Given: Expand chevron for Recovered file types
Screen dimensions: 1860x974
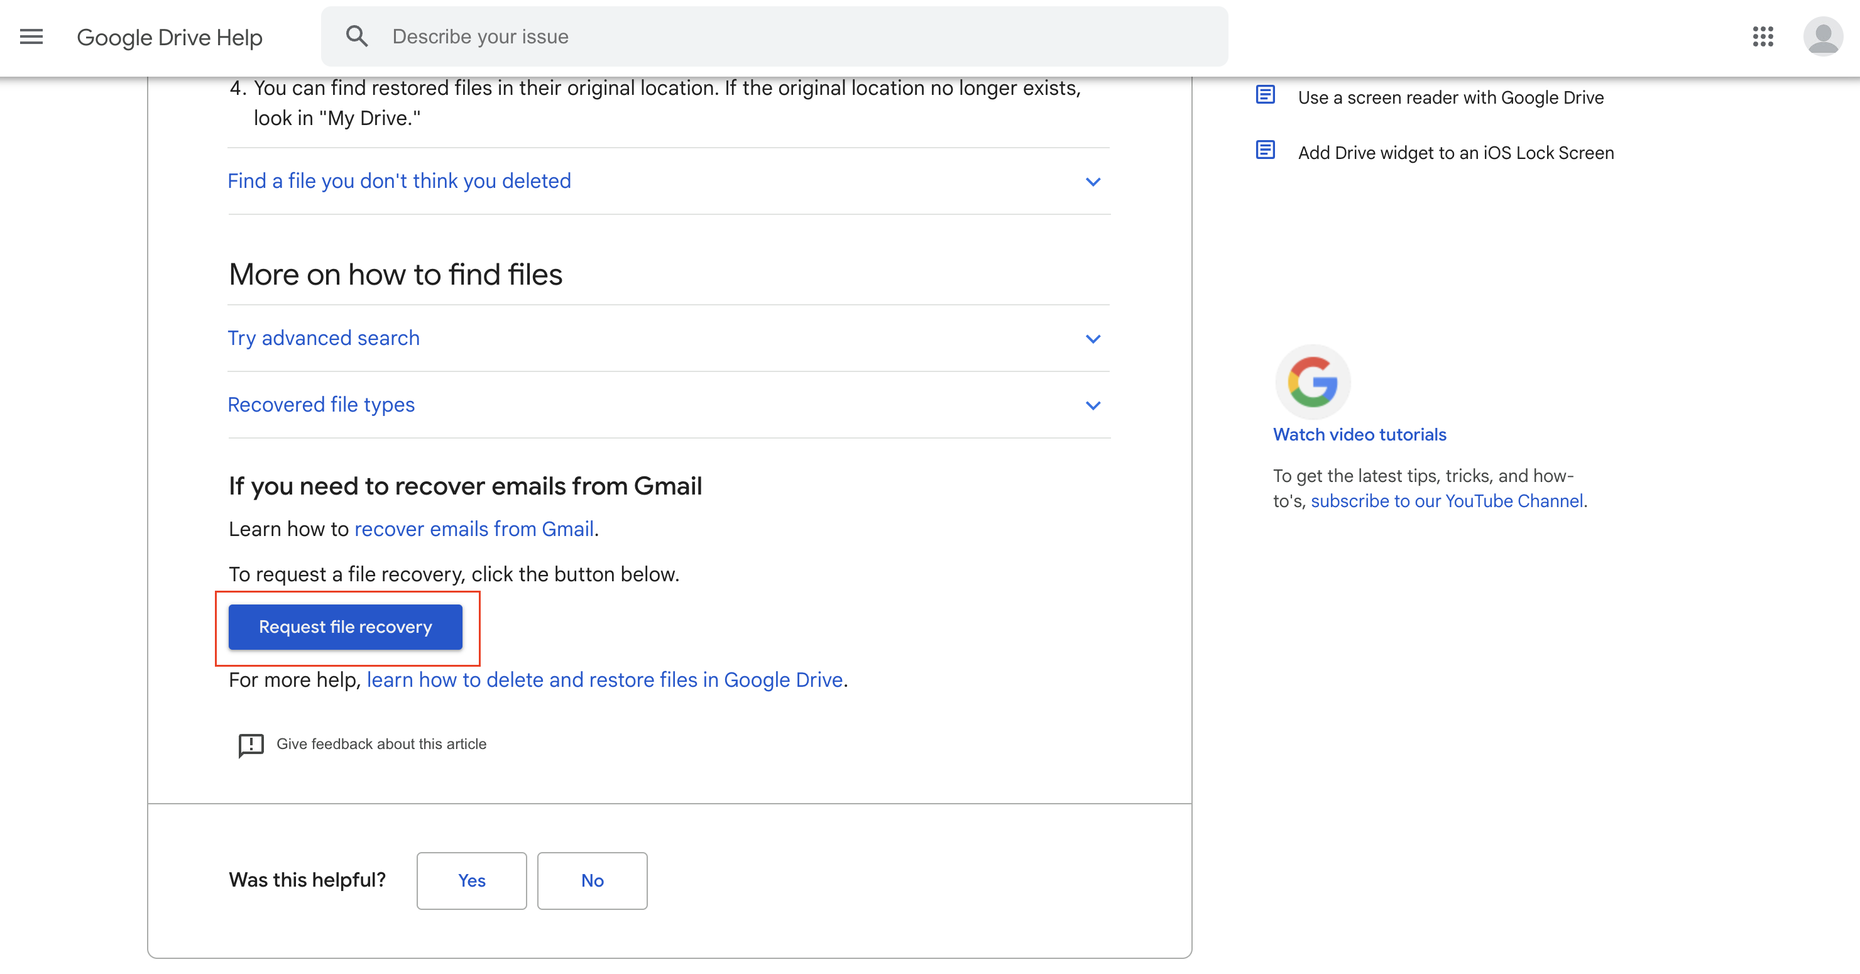Looking at the screenshot, I should coord(1093,405).
